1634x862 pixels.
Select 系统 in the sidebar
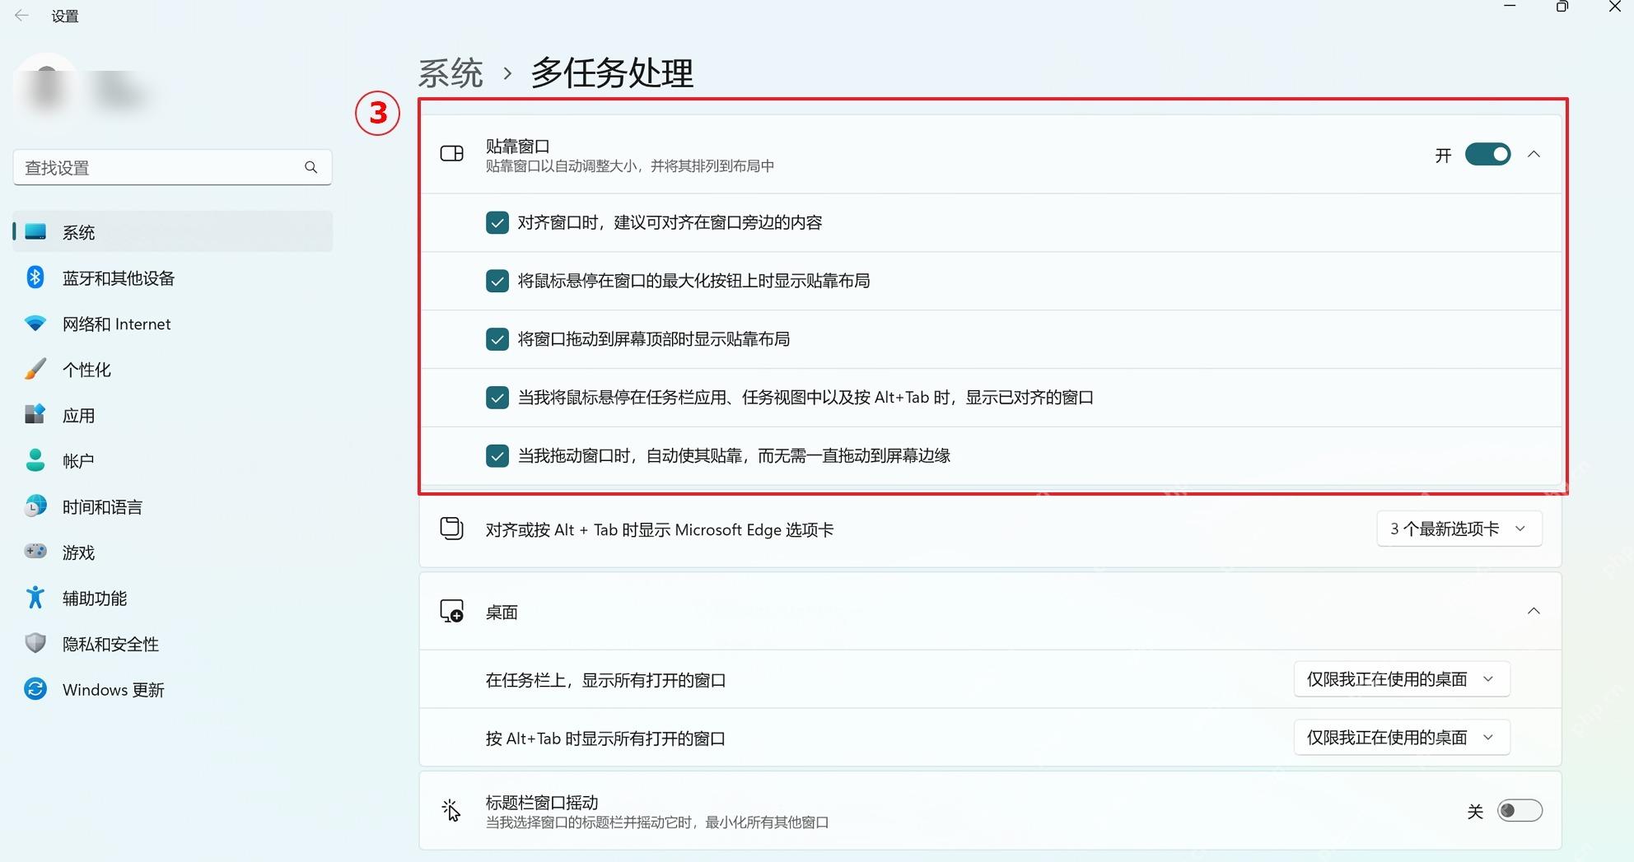point(173,231)
